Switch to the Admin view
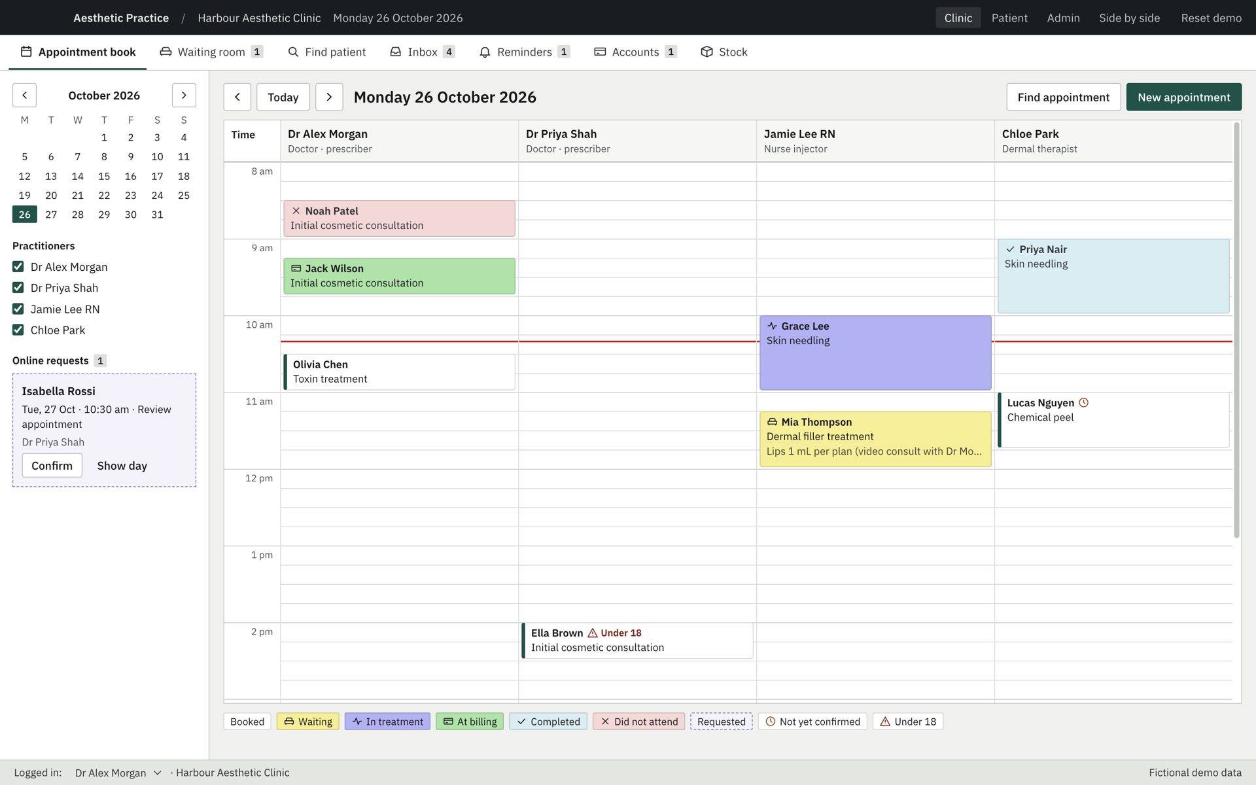The image size is (1256, 785). point(1063,18)
